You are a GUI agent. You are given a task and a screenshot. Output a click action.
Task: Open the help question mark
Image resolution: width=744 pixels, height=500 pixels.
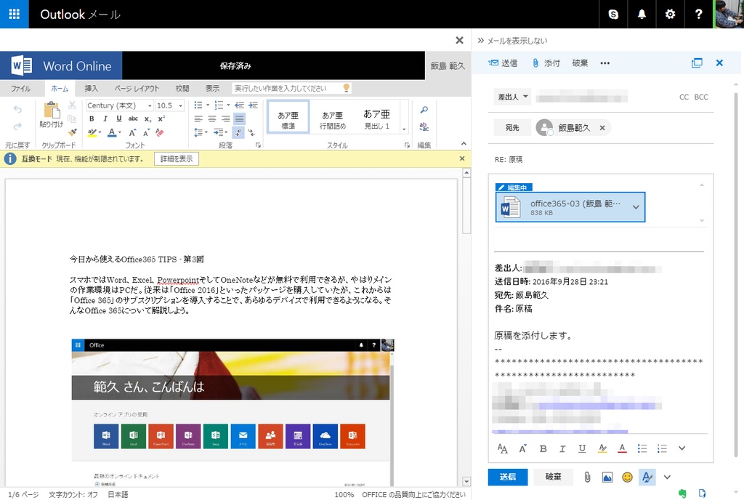pyautogui.click(x=698, y=15)
